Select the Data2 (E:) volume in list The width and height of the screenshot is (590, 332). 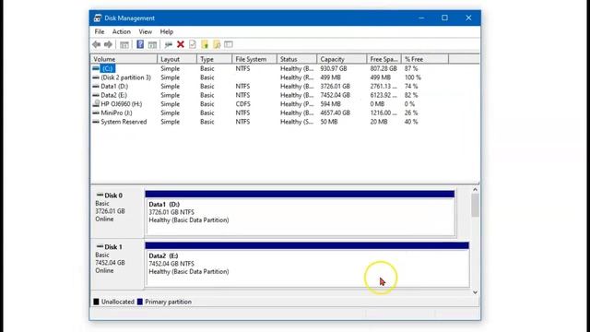[x=114, y=95]
